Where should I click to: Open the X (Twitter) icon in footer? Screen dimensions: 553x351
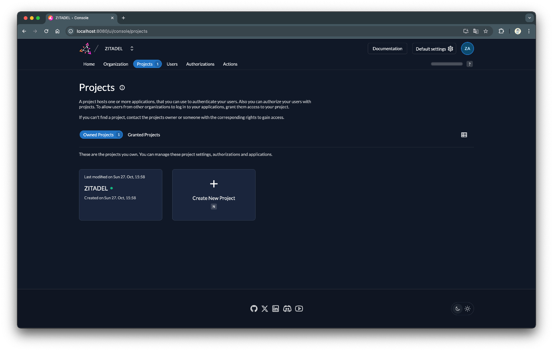click(x=265, y=309)
